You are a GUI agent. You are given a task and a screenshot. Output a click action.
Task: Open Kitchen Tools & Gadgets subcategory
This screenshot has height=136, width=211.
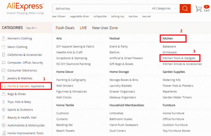click(179, 58)
